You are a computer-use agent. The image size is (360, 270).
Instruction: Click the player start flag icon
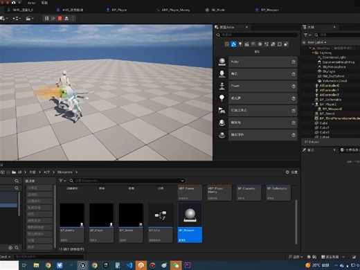coord(222,110)
